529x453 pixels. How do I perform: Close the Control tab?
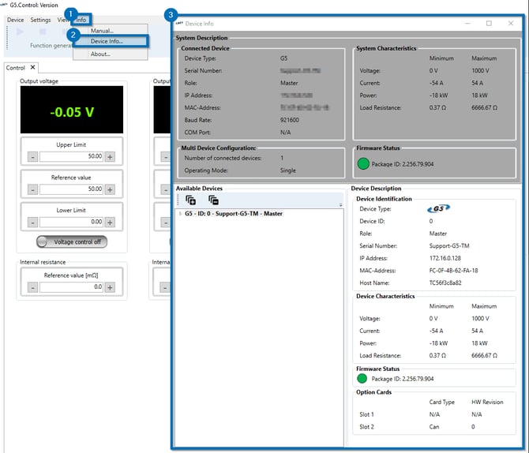pyautogui.click(x=32, y=67)
